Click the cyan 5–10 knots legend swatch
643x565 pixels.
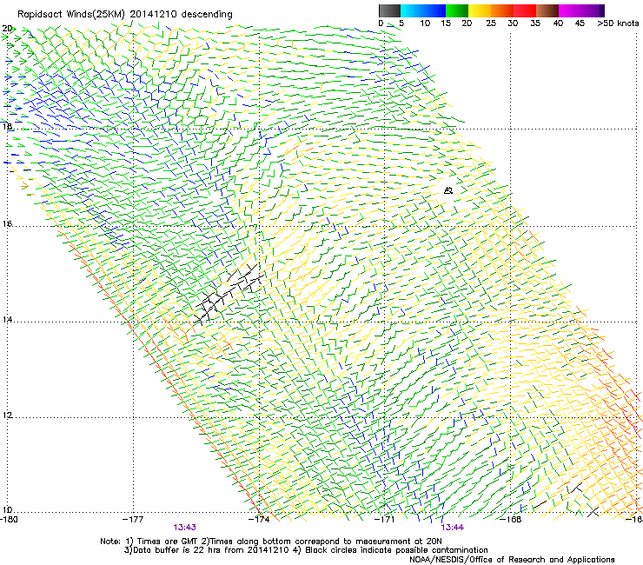coord(412,10)
